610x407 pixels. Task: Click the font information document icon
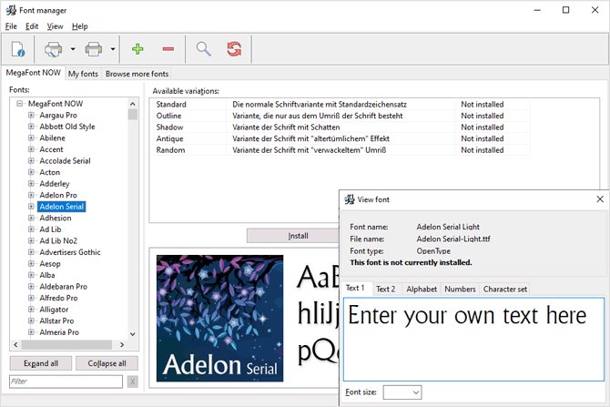click(x=18, y=49)
